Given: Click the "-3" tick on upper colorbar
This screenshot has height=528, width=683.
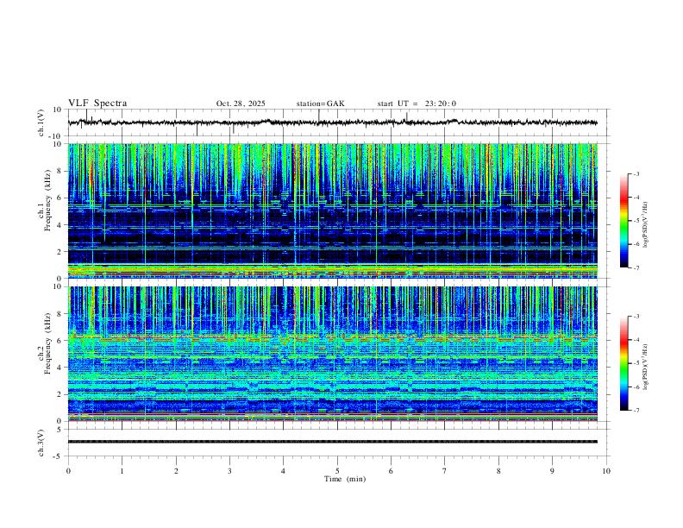Looking at the screenshot, I should point(636,173).
